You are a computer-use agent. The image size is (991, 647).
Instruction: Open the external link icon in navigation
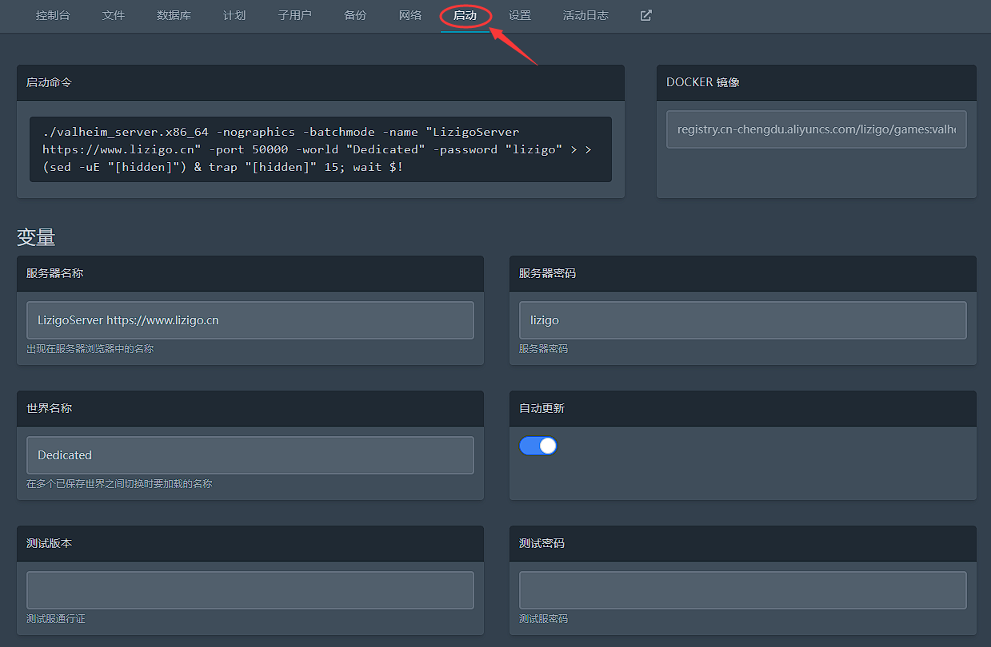click(x=646, y=15)
